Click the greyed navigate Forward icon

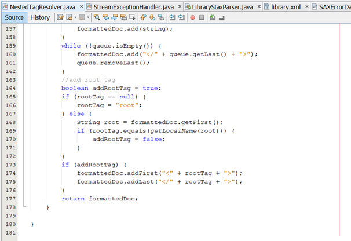(x=82, y=17)
